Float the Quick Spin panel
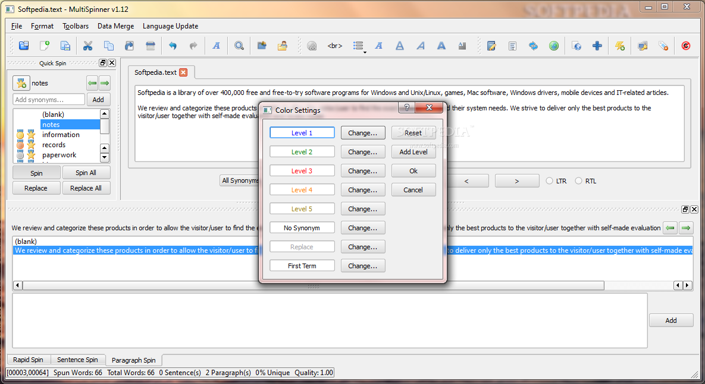 tap(103, 63)
